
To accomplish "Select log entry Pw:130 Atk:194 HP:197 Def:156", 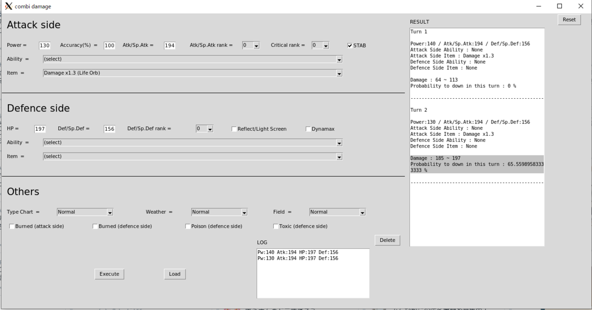I will tap(298, 258).
